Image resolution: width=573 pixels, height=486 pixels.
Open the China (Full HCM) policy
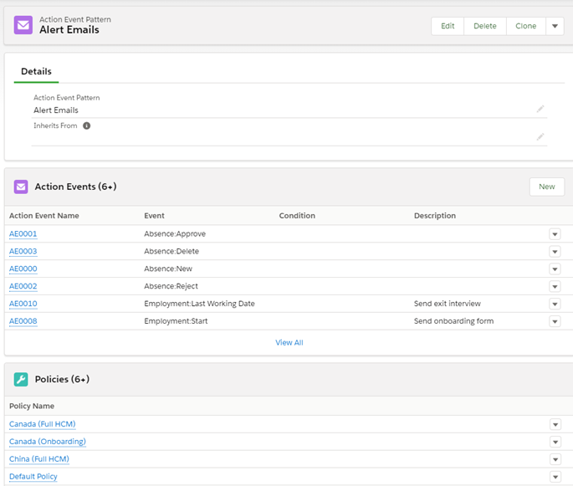tap(38, 459)
